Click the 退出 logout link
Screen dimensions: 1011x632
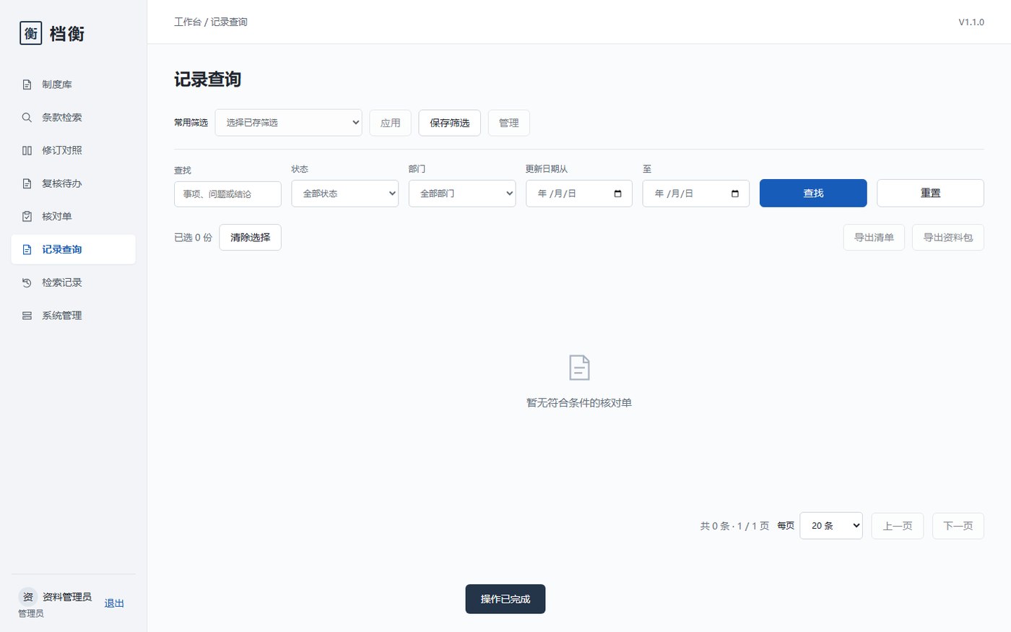click(x=114, y=603)
